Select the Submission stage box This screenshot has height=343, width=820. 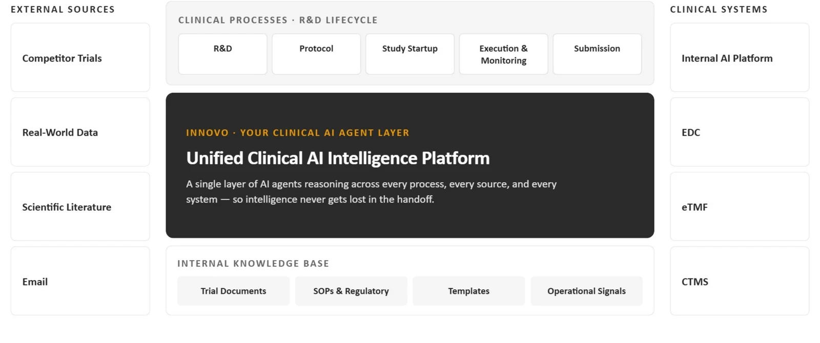click(x=597, y=54)
